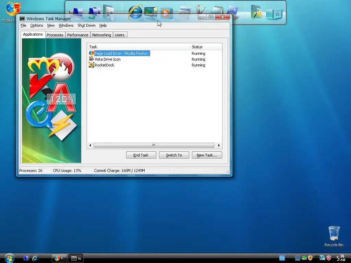Click the green arrow hardware tray icon
Viewport: 351px width, 263px height.
click(304, 258)
